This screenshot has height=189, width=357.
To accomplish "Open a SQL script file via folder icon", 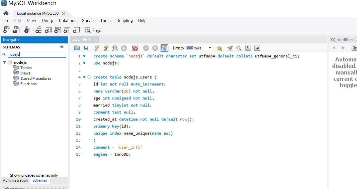I will [77, 48].
